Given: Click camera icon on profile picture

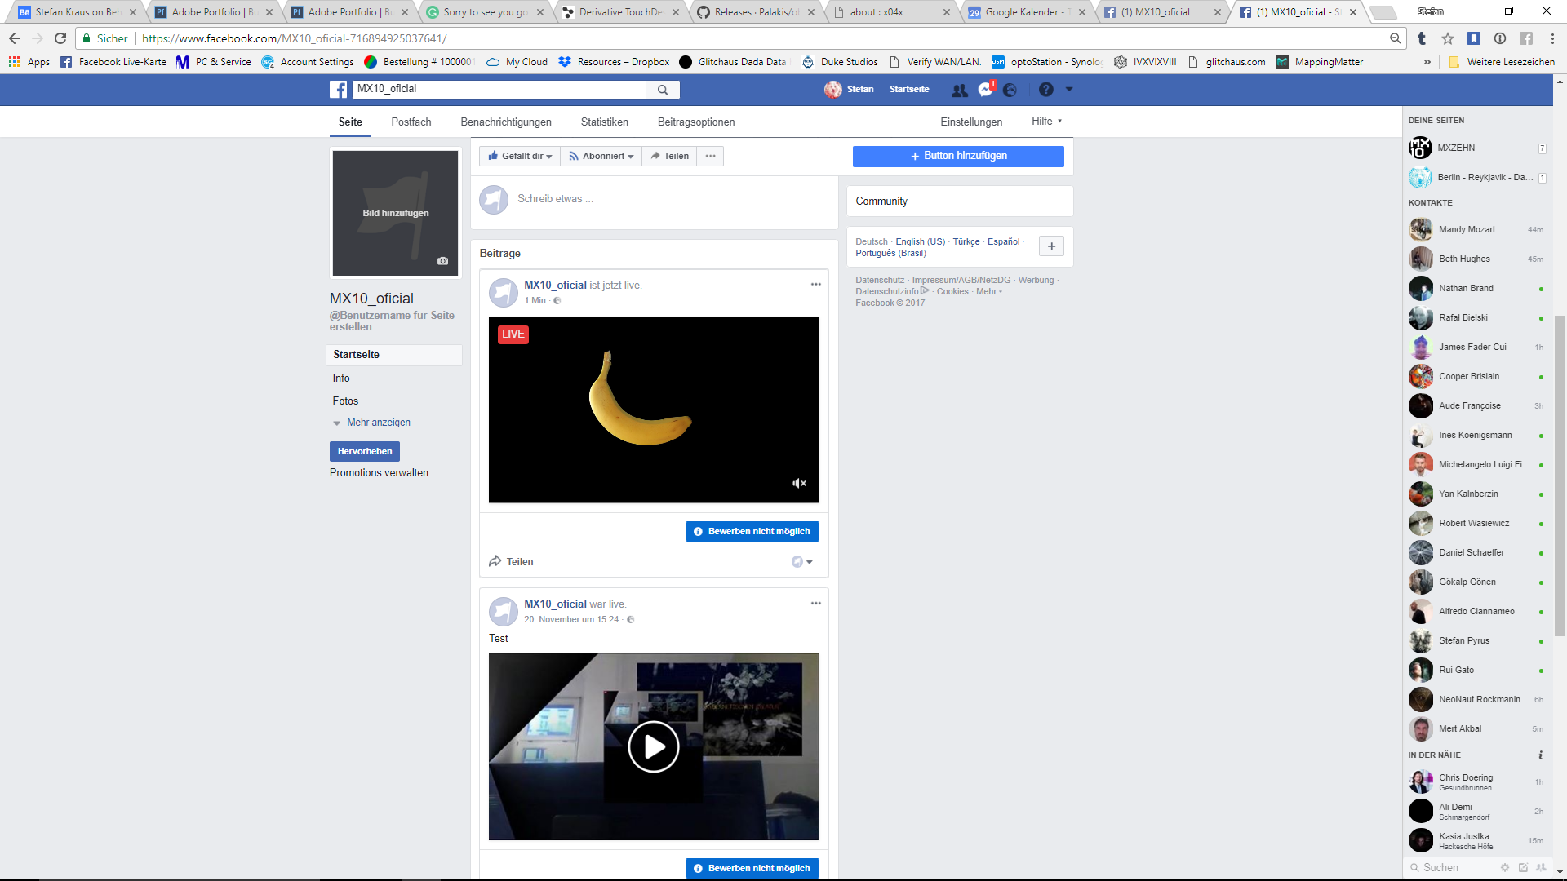Looking at the screenshot, I should tap(442, 261).
